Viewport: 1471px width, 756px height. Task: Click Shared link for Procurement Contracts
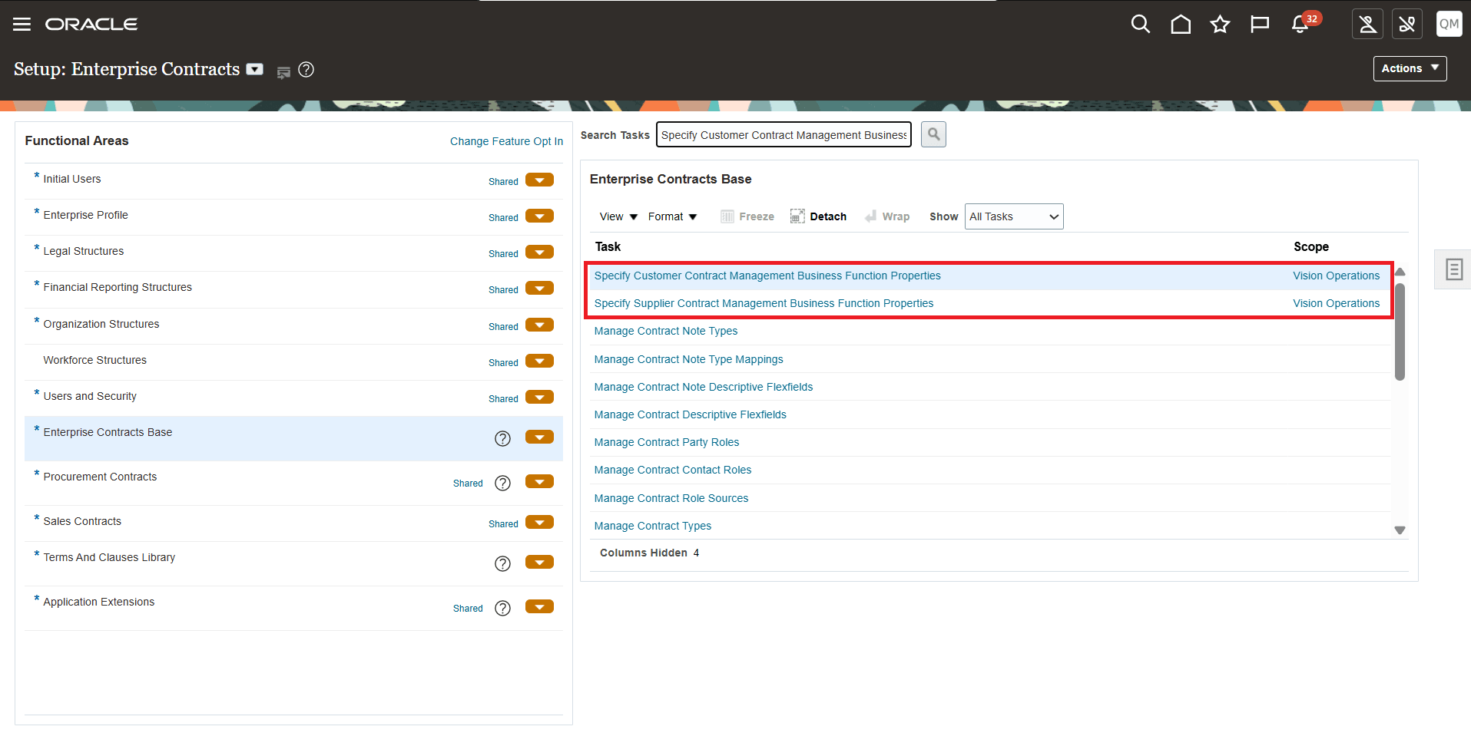(468, 484)
